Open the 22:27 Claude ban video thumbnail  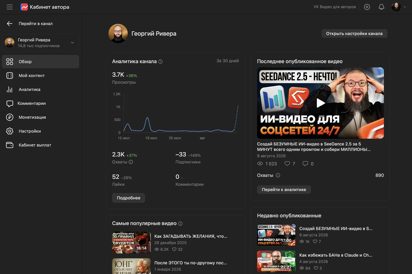pos(276,261)
